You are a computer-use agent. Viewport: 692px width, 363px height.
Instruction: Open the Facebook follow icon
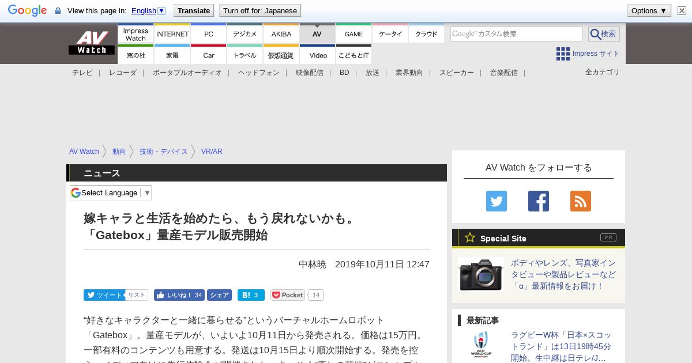point(539,201)
